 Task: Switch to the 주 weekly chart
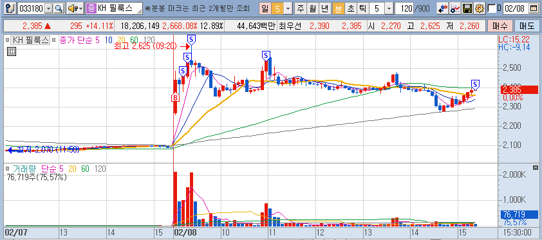300,8
